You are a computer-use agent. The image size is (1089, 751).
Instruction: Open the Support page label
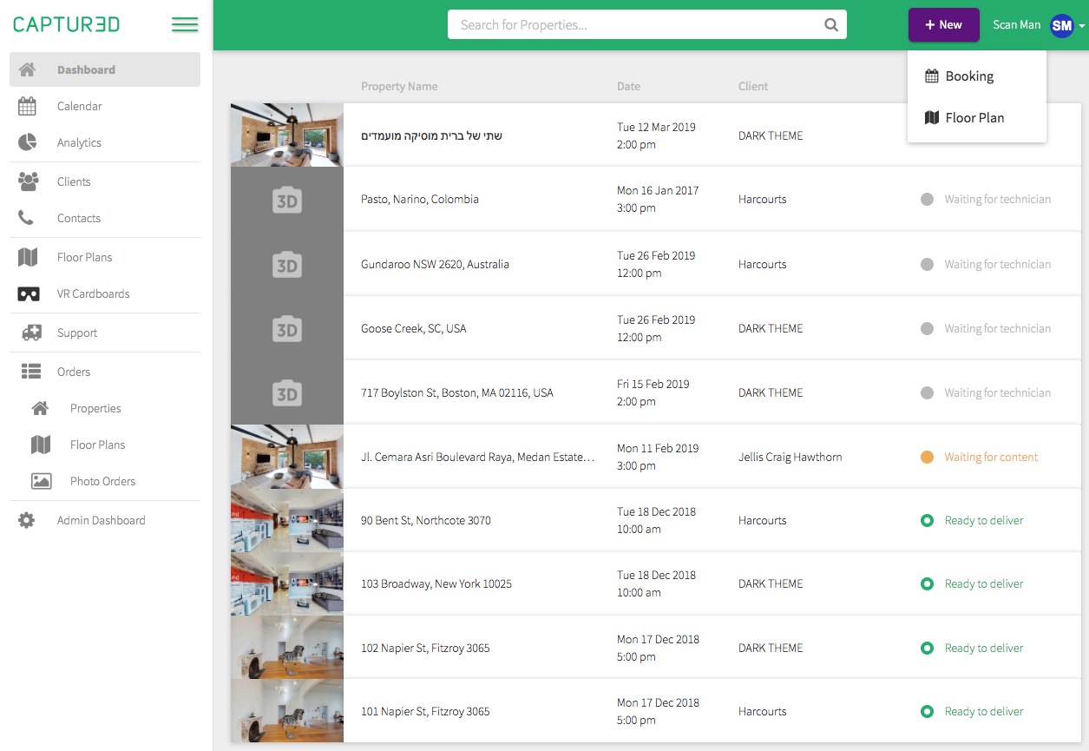[77, 333]
